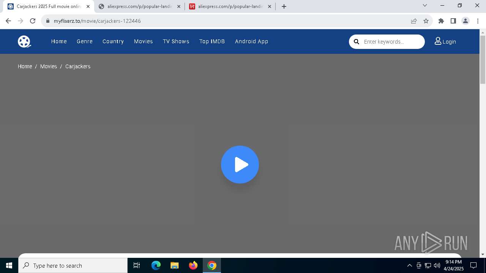Click the Carjackers breadcrumb text
The height and width of the screenshot is (273, 486).
(x=78, y=66)
